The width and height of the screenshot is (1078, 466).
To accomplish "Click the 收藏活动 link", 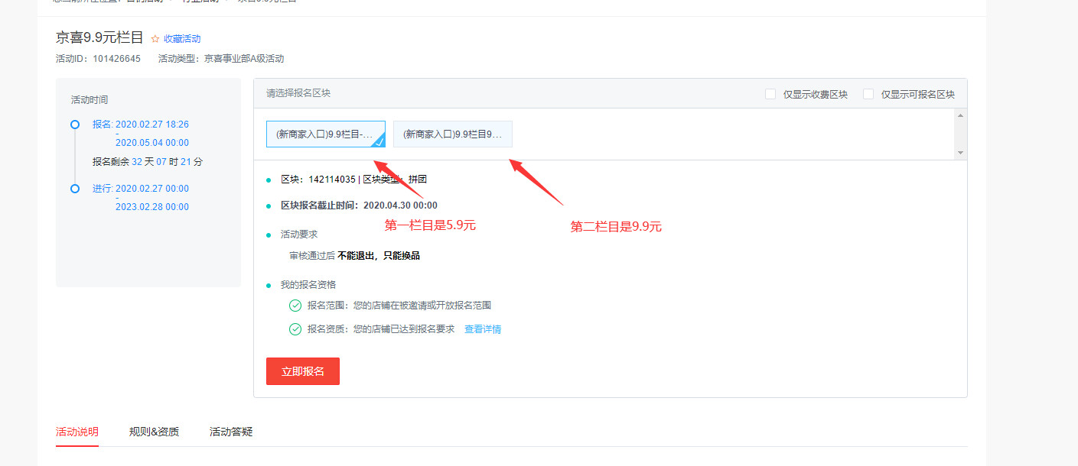I will click(182, 39).
